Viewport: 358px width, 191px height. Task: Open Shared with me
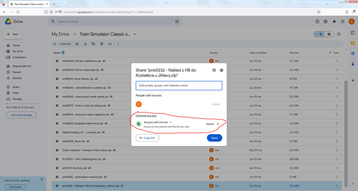[x=22, y=66]
